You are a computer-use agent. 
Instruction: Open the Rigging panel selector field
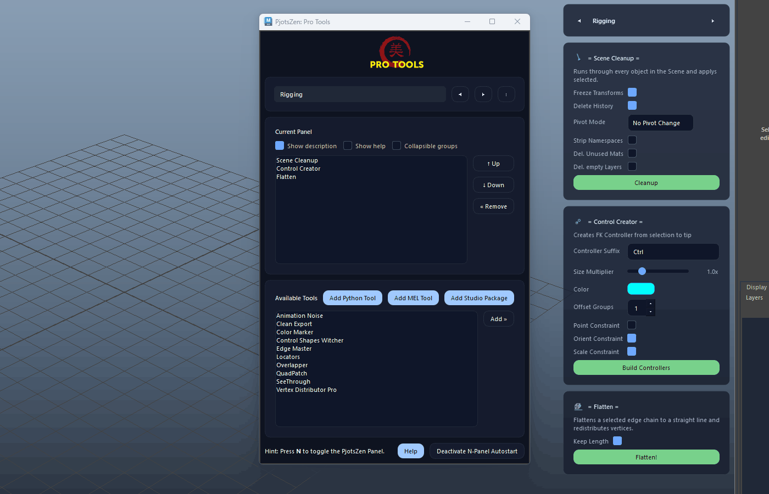(360, 94)
